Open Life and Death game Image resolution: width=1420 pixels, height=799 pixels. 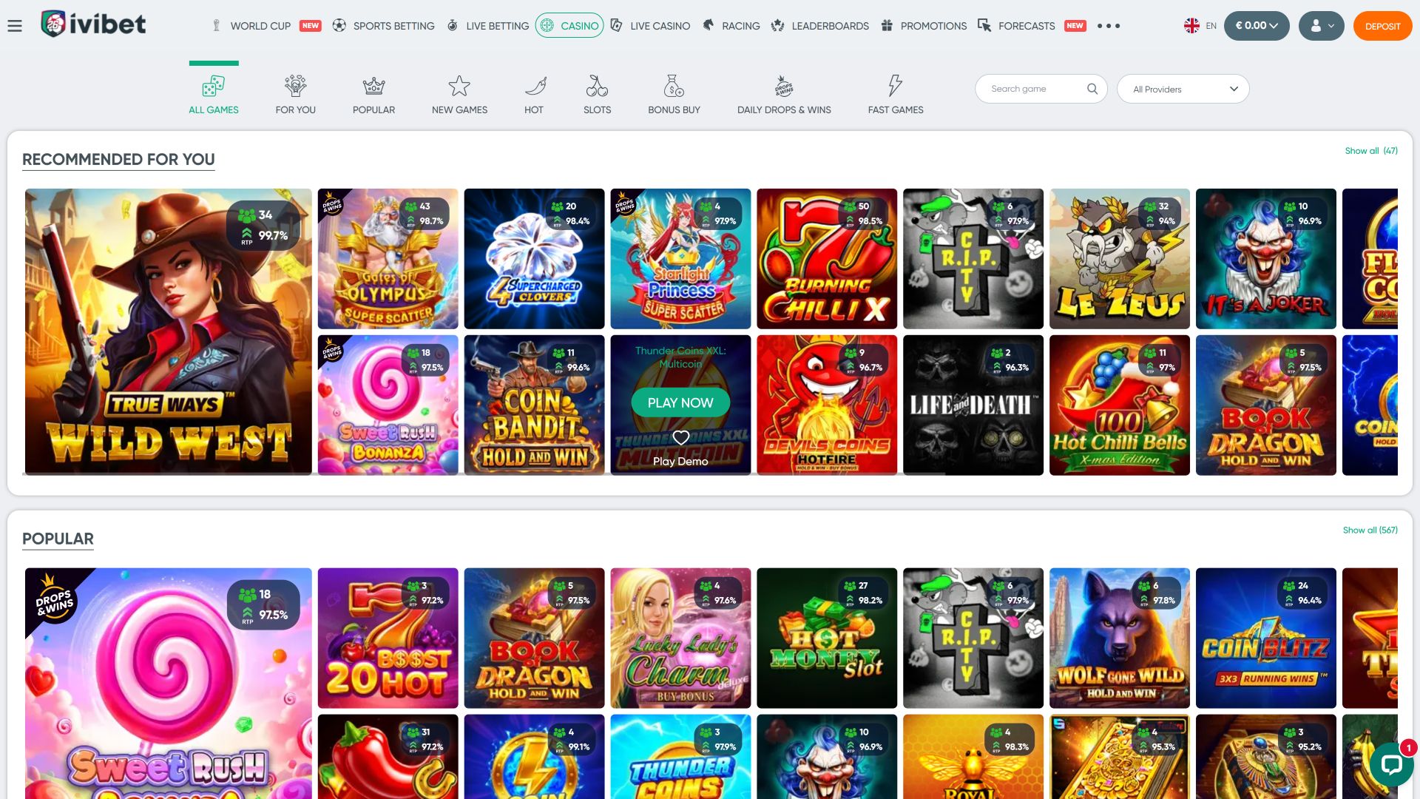coord(973,405)
